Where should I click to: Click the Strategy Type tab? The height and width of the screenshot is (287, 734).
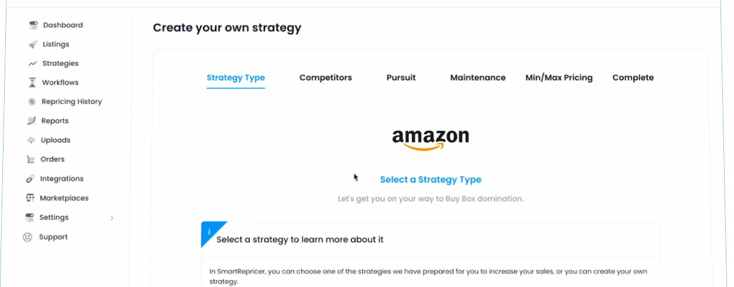(236, 78)
